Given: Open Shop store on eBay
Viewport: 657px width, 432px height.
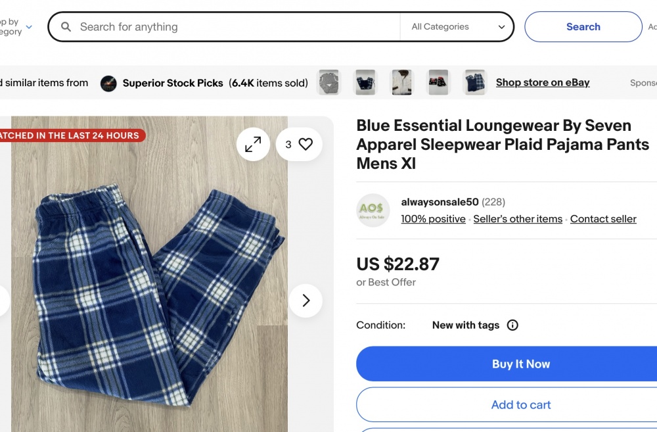Looking at the screenshot, I should 543,82.
